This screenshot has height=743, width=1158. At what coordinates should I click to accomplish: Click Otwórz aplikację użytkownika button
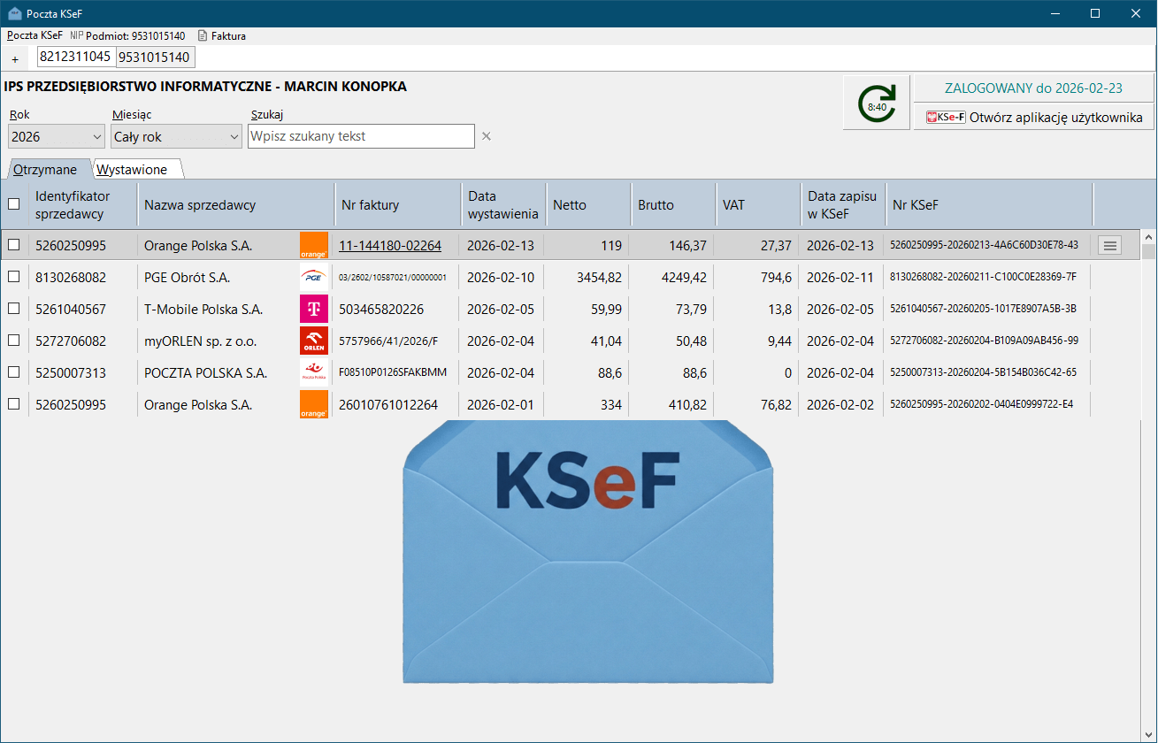coord(1033,117)
